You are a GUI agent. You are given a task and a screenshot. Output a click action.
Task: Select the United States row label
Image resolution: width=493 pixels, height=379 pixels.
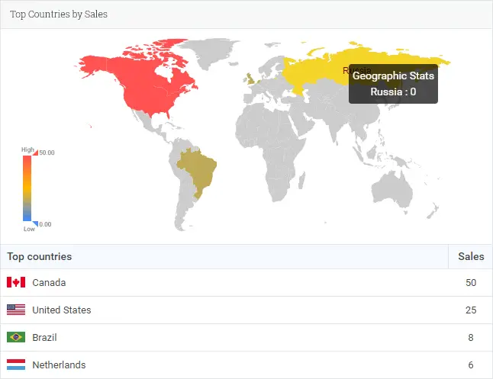point(62,310)
